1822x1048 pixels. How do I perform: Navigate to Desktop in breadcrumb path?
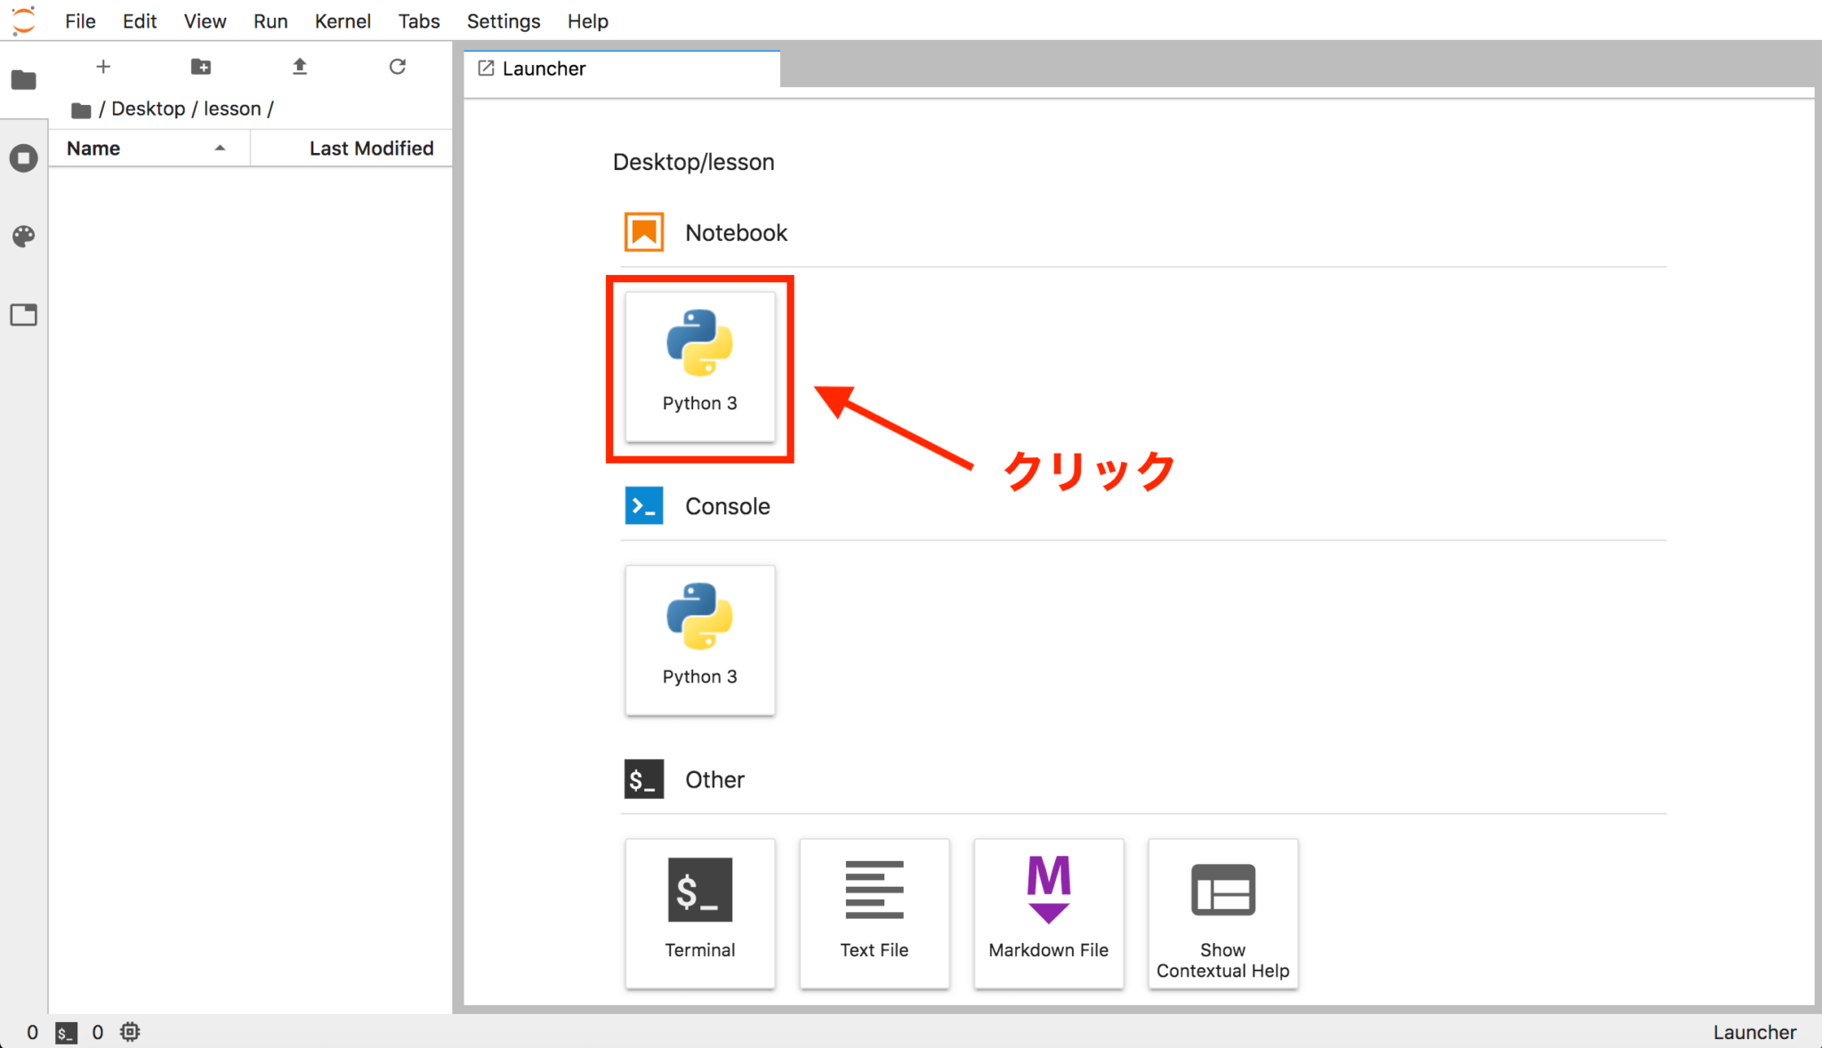click(x=148, y=109)
